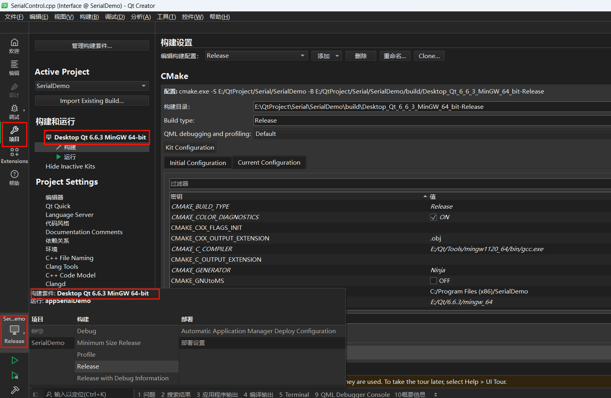
Task: Select Minimum Size Release build configuration
Action: click(126, 343)
